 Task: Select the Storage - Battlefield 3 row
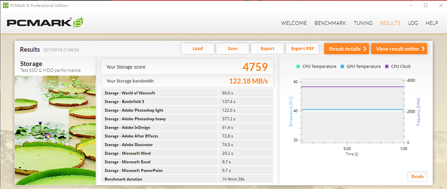point(187,101)
